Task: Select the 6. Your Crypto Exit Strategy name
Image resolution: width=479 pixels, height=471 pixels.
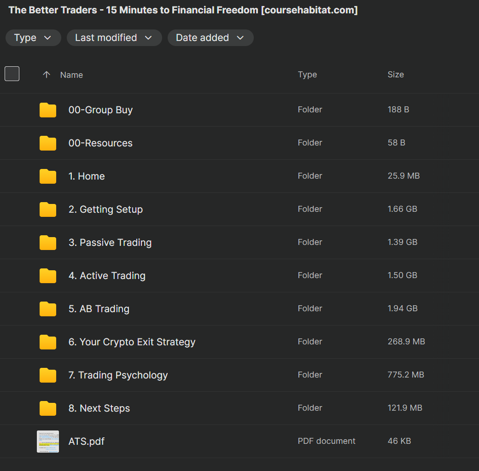Action: tap(132, 342)
